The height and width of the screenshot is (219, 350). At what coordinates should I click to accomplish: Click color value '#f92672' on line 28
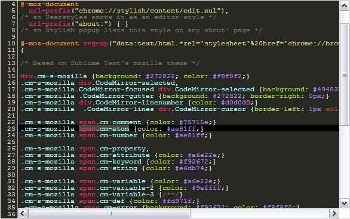194,162
